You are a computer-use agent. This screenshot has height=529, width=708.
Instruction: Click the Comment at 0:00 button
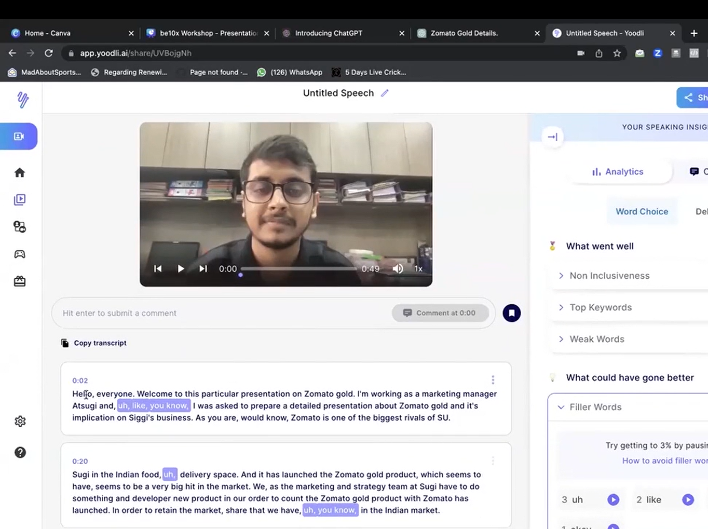(440, 313)
